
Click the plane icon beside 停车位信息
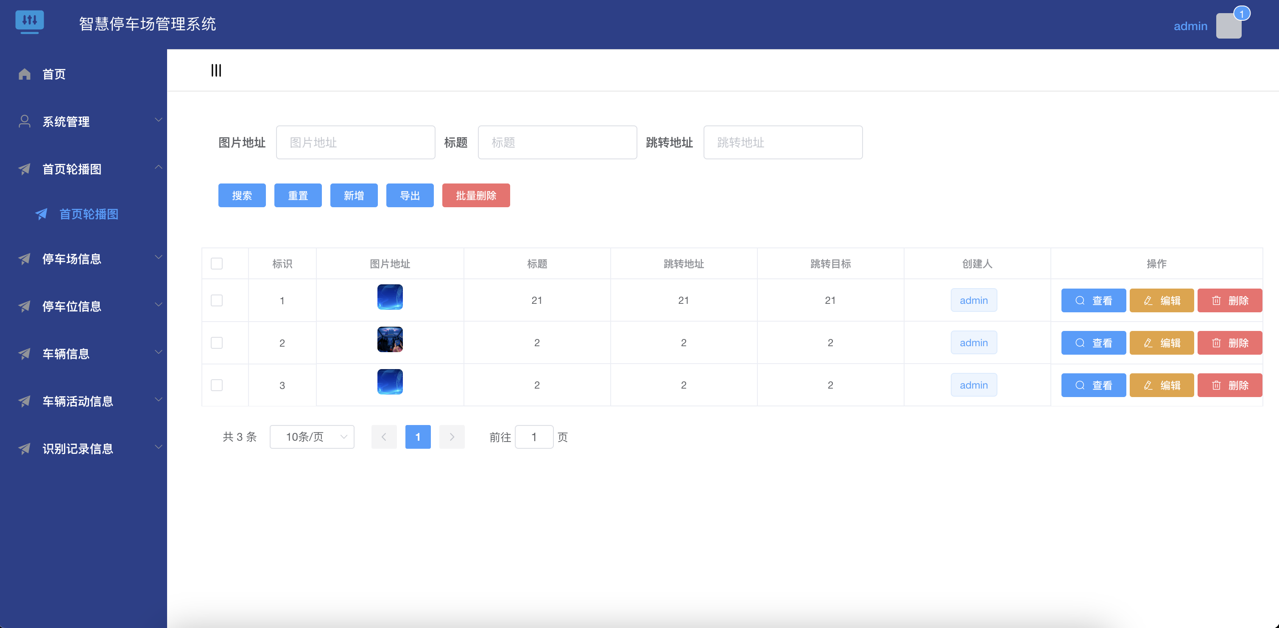click(x=24, y=306)
